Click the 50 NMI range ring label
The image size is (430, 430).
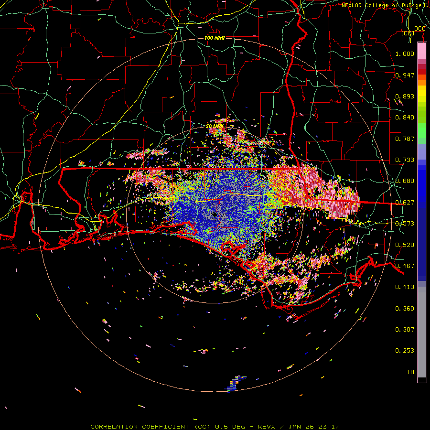click(215, 127)
